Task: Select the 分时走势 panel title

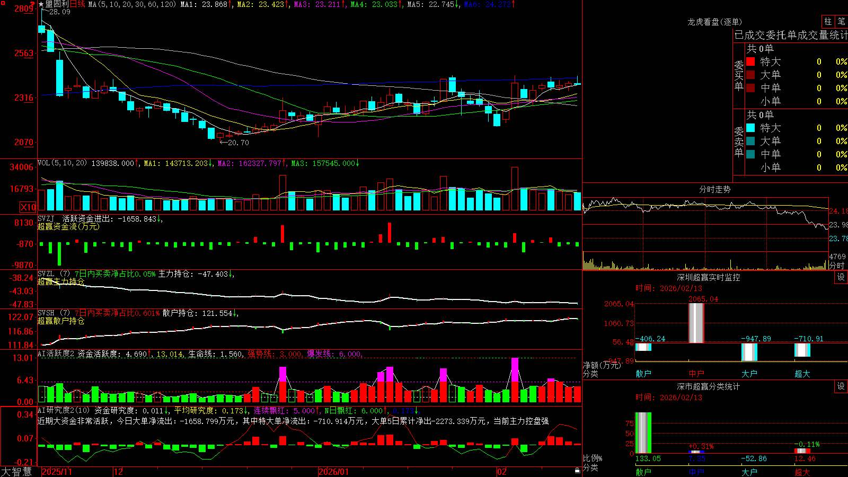Action: [x=714, y=189]
